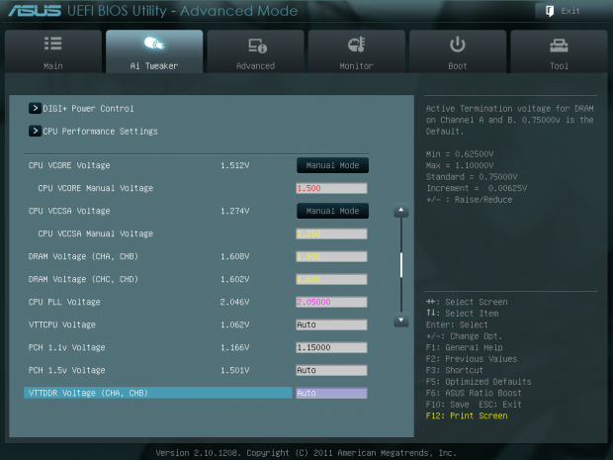Click the Standard = 0.75000V help text
Viewport: 613px width, 460px height.
click(x=472, y=177)
